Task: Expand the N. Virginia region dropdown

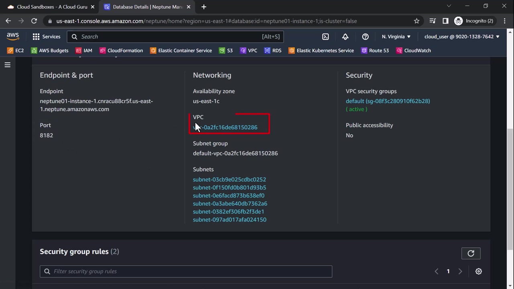Action: point(396,37)
